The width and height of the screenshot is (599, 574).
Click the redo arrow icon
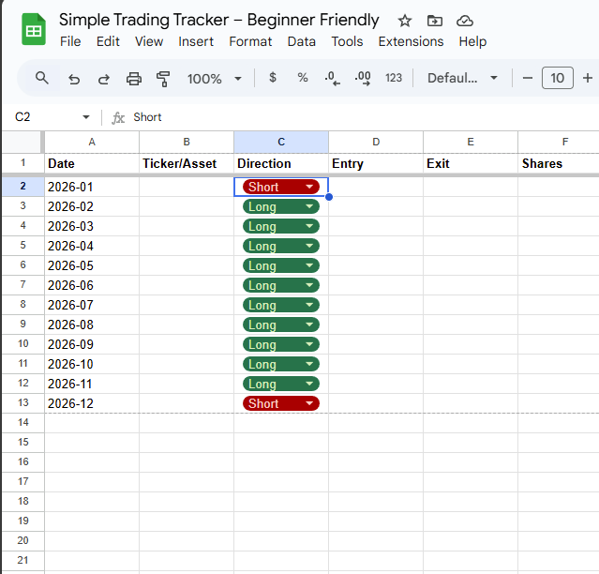pos(103,79)
